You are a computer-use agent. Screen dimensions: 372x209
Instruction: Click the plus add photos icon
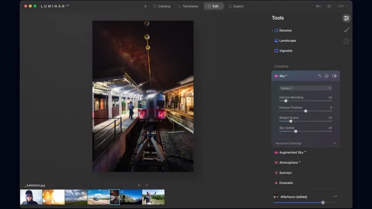145,6
